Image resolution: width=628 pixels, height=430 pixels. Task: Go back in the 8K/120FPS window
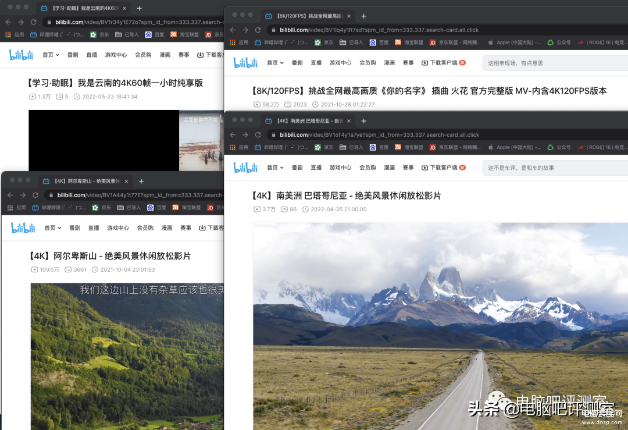click(233, 30)
